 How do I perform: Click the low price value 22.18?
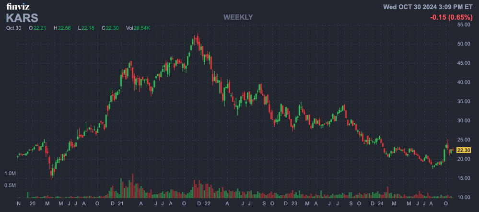(88, 28)
